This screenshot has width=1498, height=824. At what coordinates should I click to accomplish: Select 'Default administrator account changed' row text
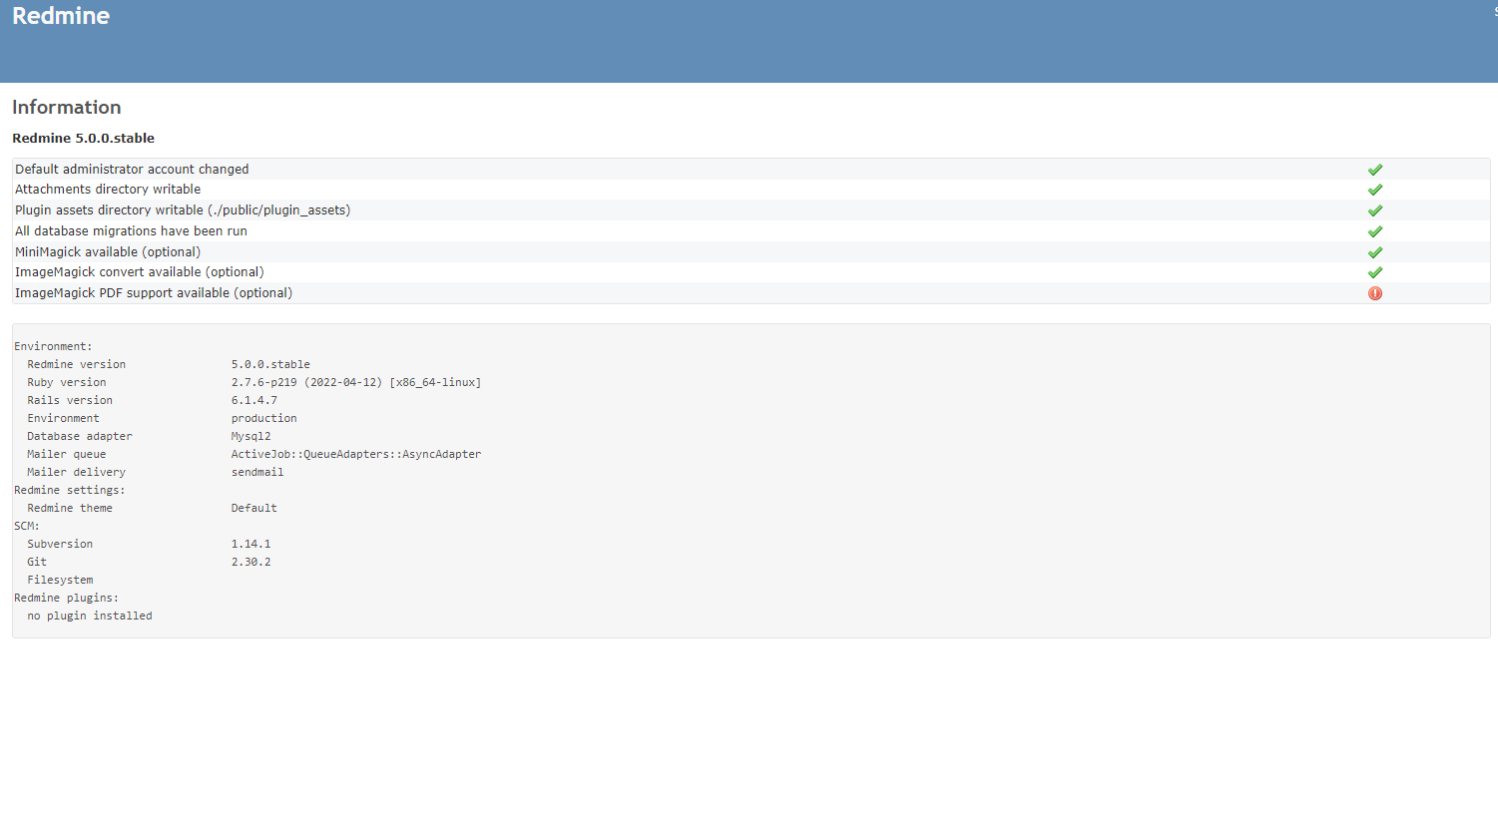132,170
